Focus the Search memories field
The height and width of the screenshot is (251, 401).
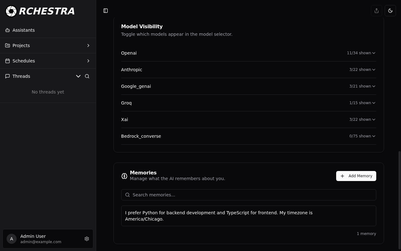click(248, 195)
